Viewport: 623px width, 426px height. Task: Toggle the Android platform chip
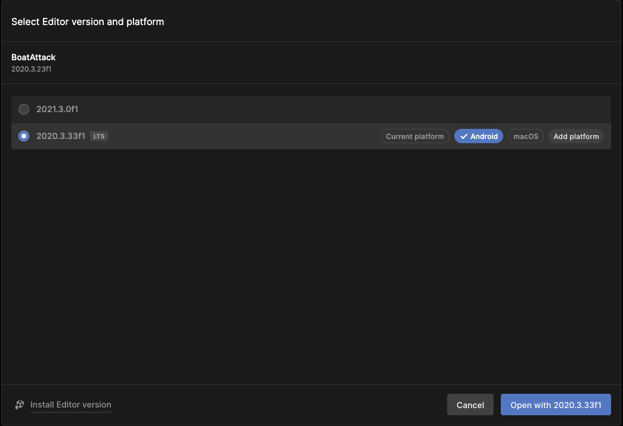tap(479, 137)
